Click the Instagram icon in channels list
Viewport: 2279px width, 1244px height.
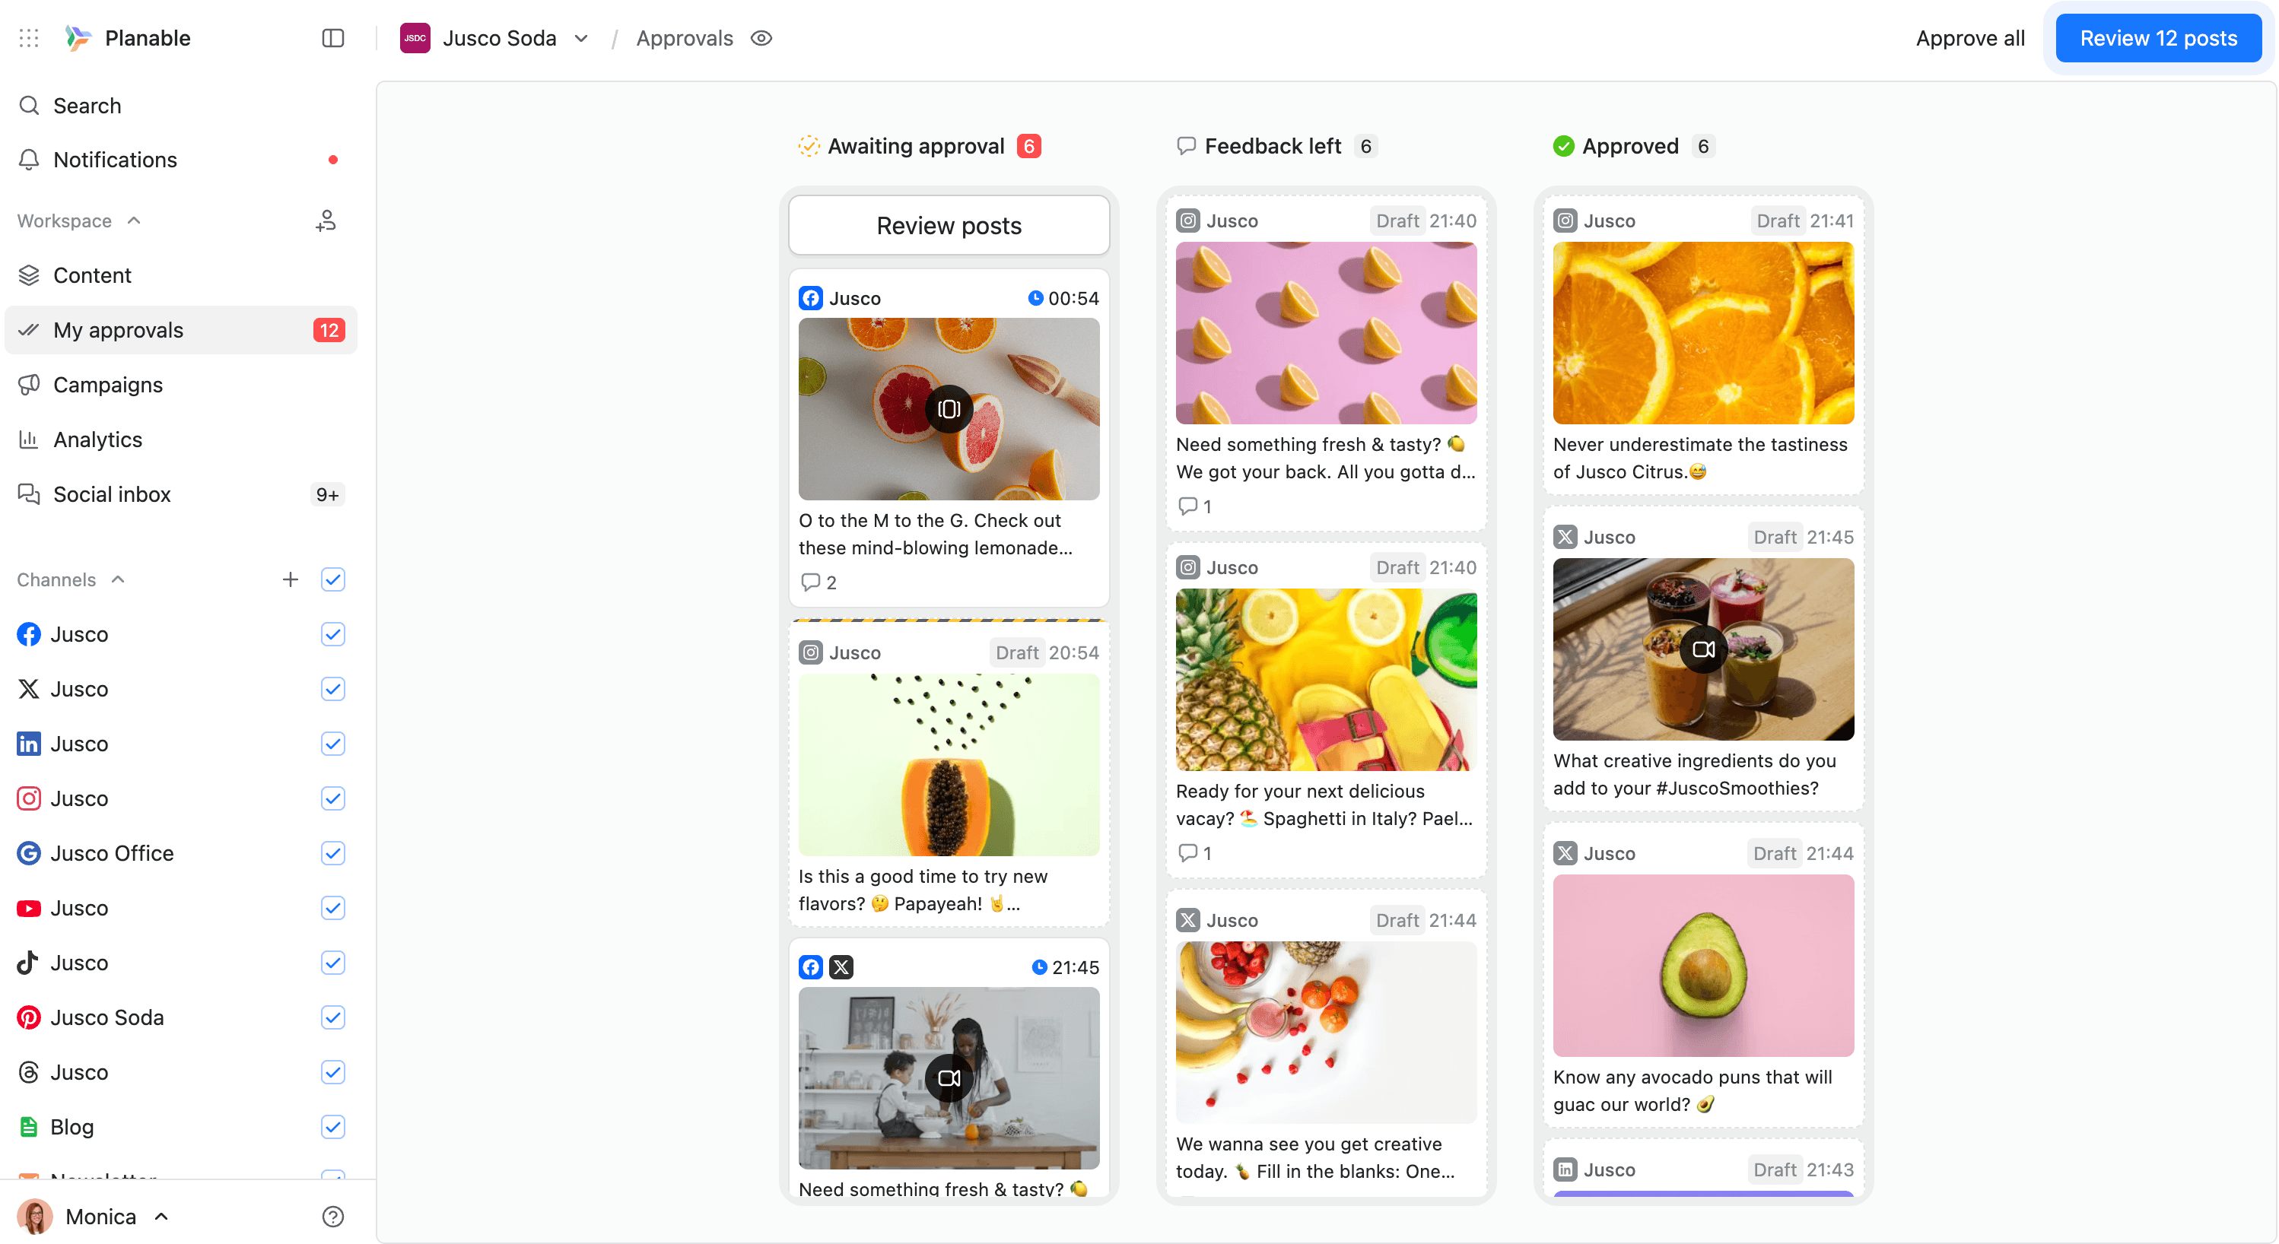tap(29, 799)
